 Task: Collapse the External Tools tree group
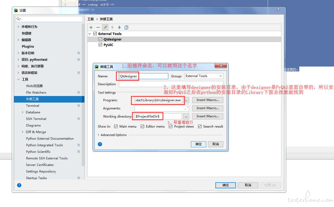point(90,34)
